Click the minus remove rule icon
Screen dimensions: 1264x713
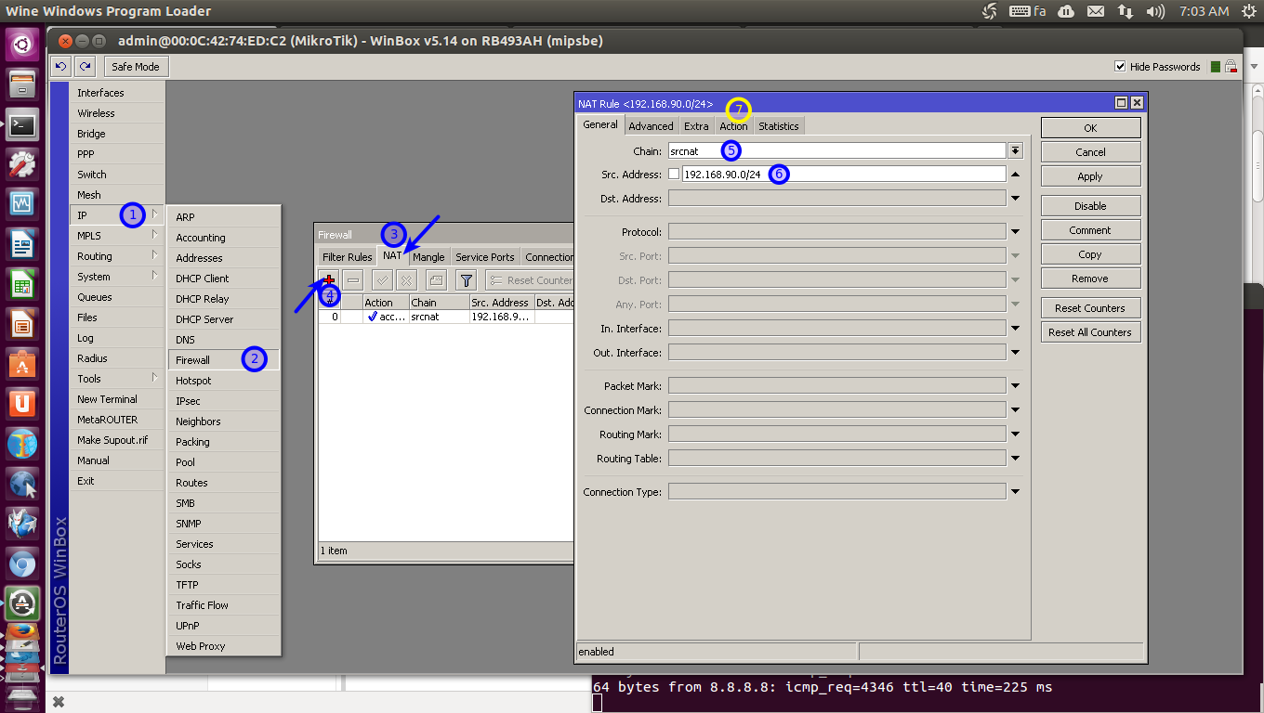point(353,280)
